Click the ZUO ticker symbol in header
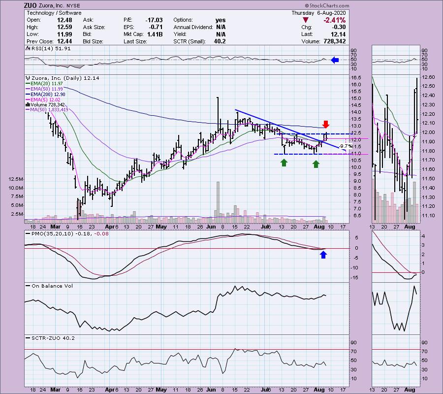The image size is (443, 394). pos(31,5)
